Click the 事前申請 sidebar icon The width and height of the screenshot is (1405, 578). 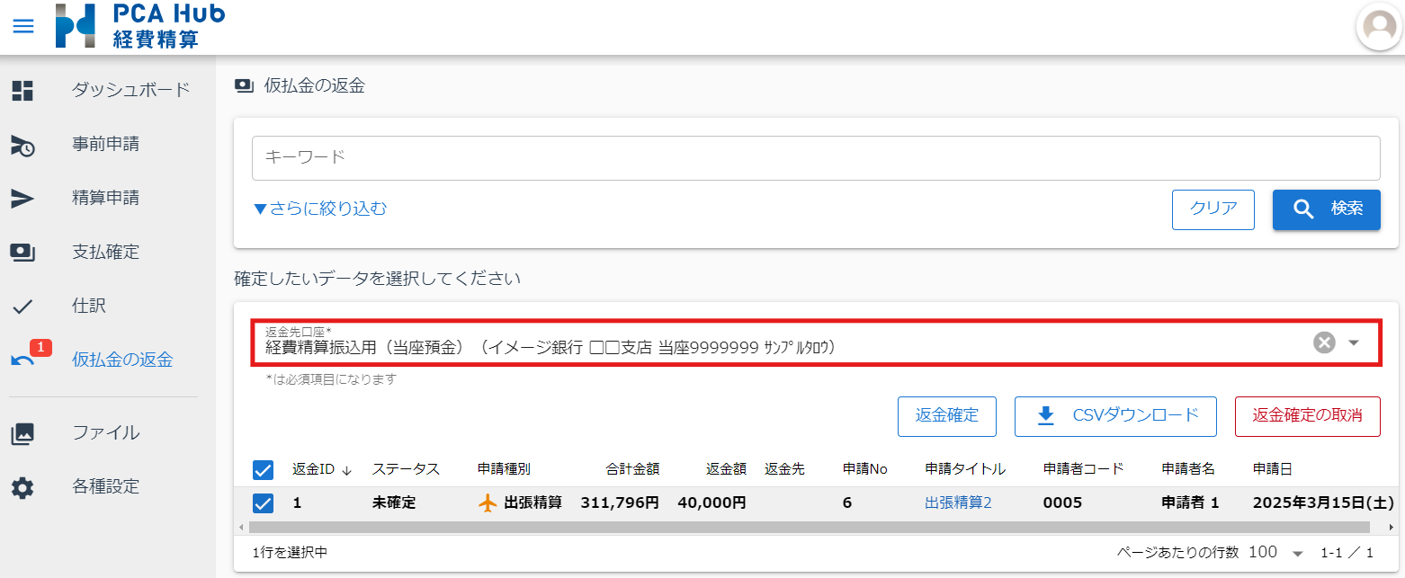(22, 145)
